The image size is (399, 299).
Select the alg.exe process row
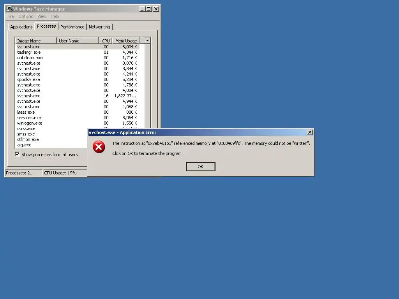[x=52, y=145]
